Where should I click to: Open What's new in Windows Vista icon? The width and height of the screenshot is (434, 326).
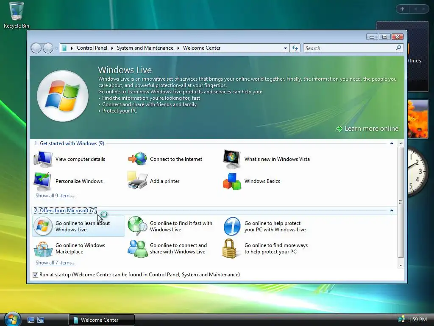[232, 159]
